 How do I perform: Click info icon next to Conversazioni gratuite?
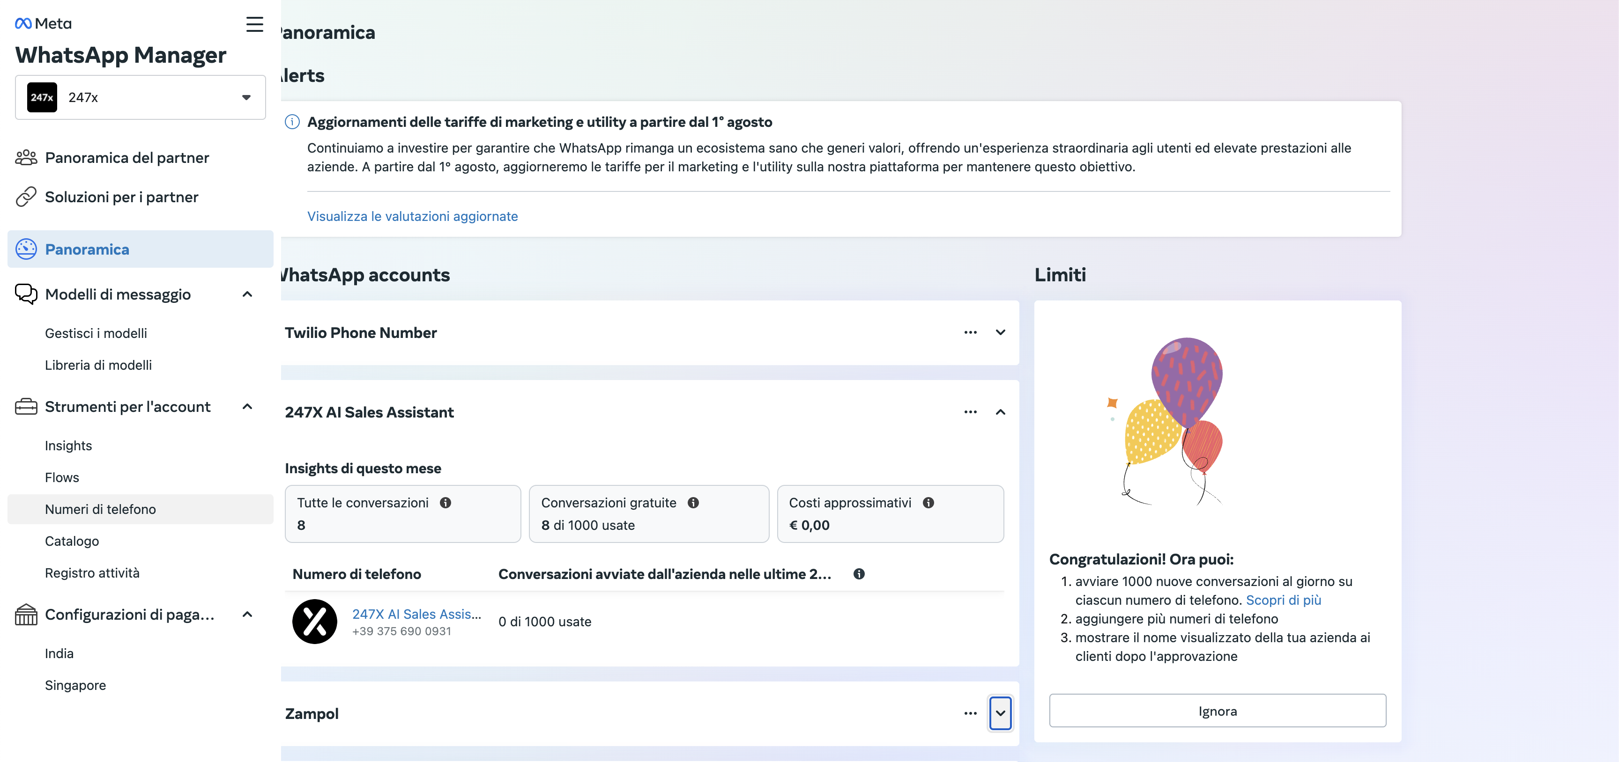click(693, 503)
